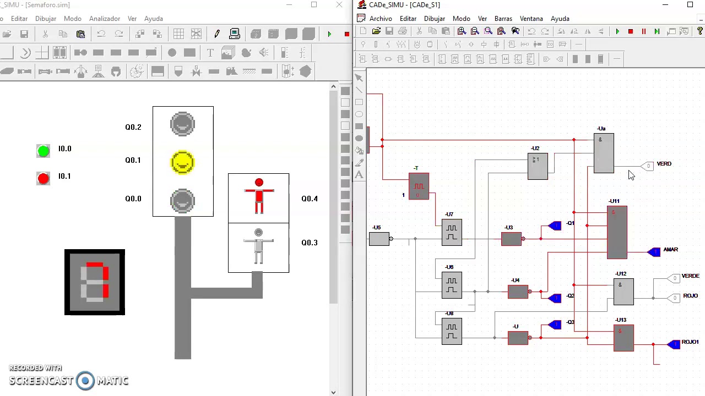705x396 pixels.
Task: Stop the CADe_SIMU simulation
Action: coord(631,31)
